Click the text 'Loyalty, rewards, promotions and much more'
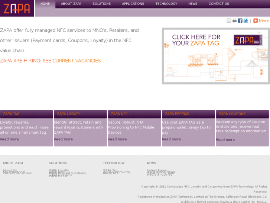This screenshot has height=203, width=270. (x=24, y=127)
